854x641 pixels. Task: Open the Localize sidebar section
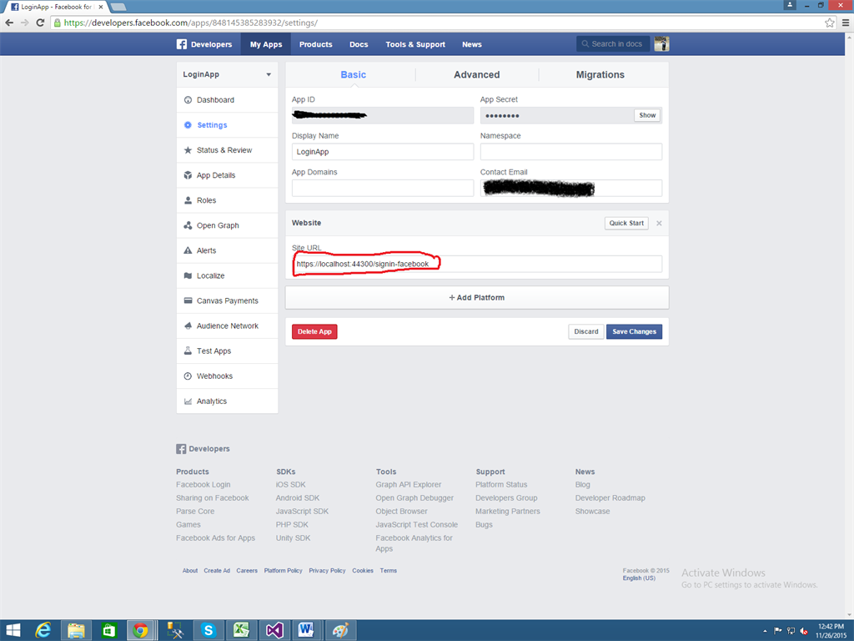click(x=211, y=275)
